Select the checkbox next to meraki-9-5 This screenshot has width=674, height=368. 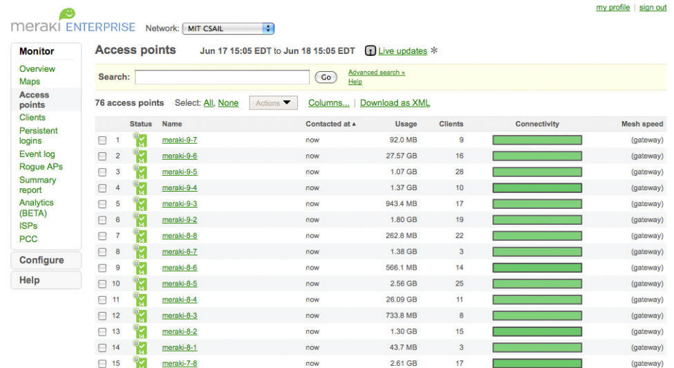coord(102,172)
